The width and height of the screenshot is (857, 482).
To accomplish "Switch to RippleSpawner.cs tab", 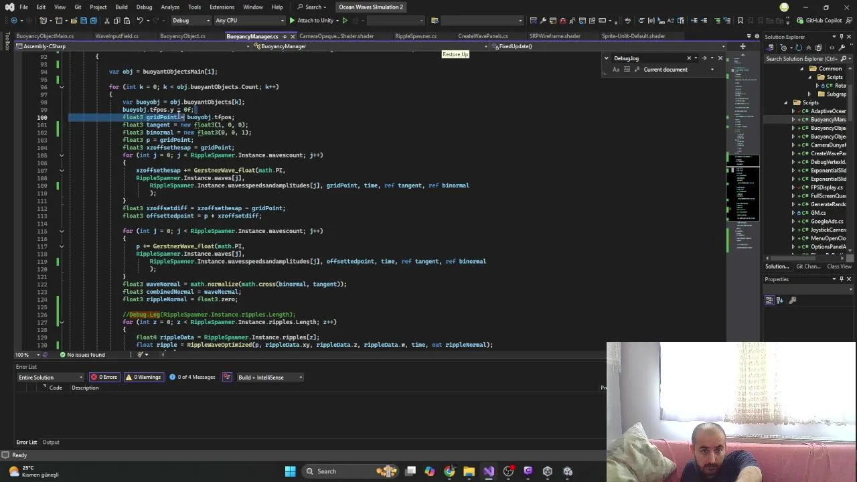I will click(x=416, y=36).
